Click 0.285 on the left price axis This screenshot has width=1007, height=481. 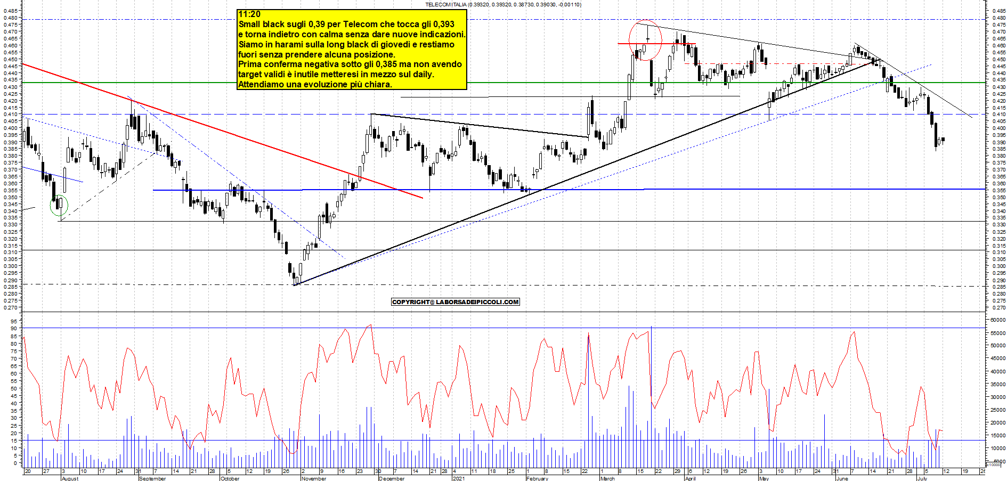(x=11, y=287)
